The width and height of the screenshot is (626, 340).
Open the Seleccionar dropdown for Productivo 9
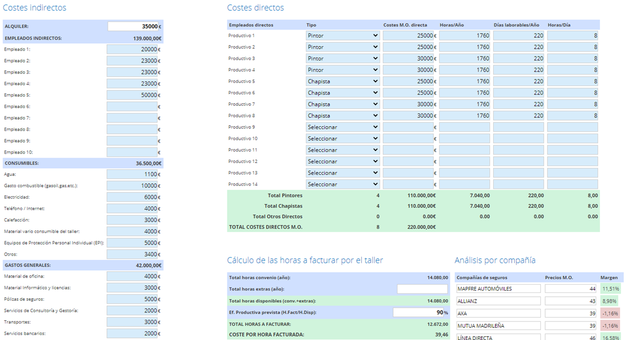pyautogui.click(x=343, y=127)
